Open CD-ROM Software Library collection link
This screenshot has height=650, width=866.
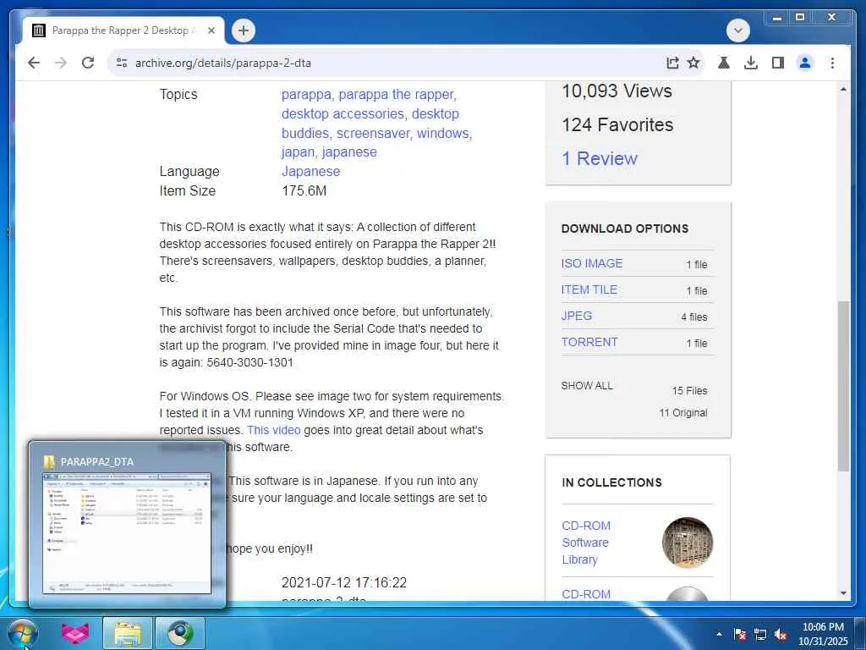click(586, 543)
